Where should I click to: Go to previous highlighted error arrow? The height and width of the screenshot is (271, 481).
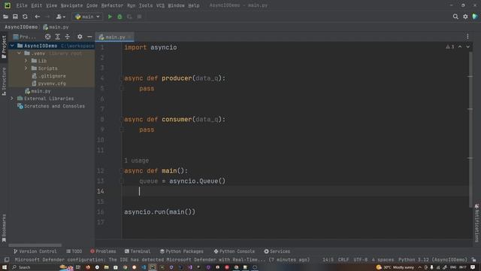point(460,47)
